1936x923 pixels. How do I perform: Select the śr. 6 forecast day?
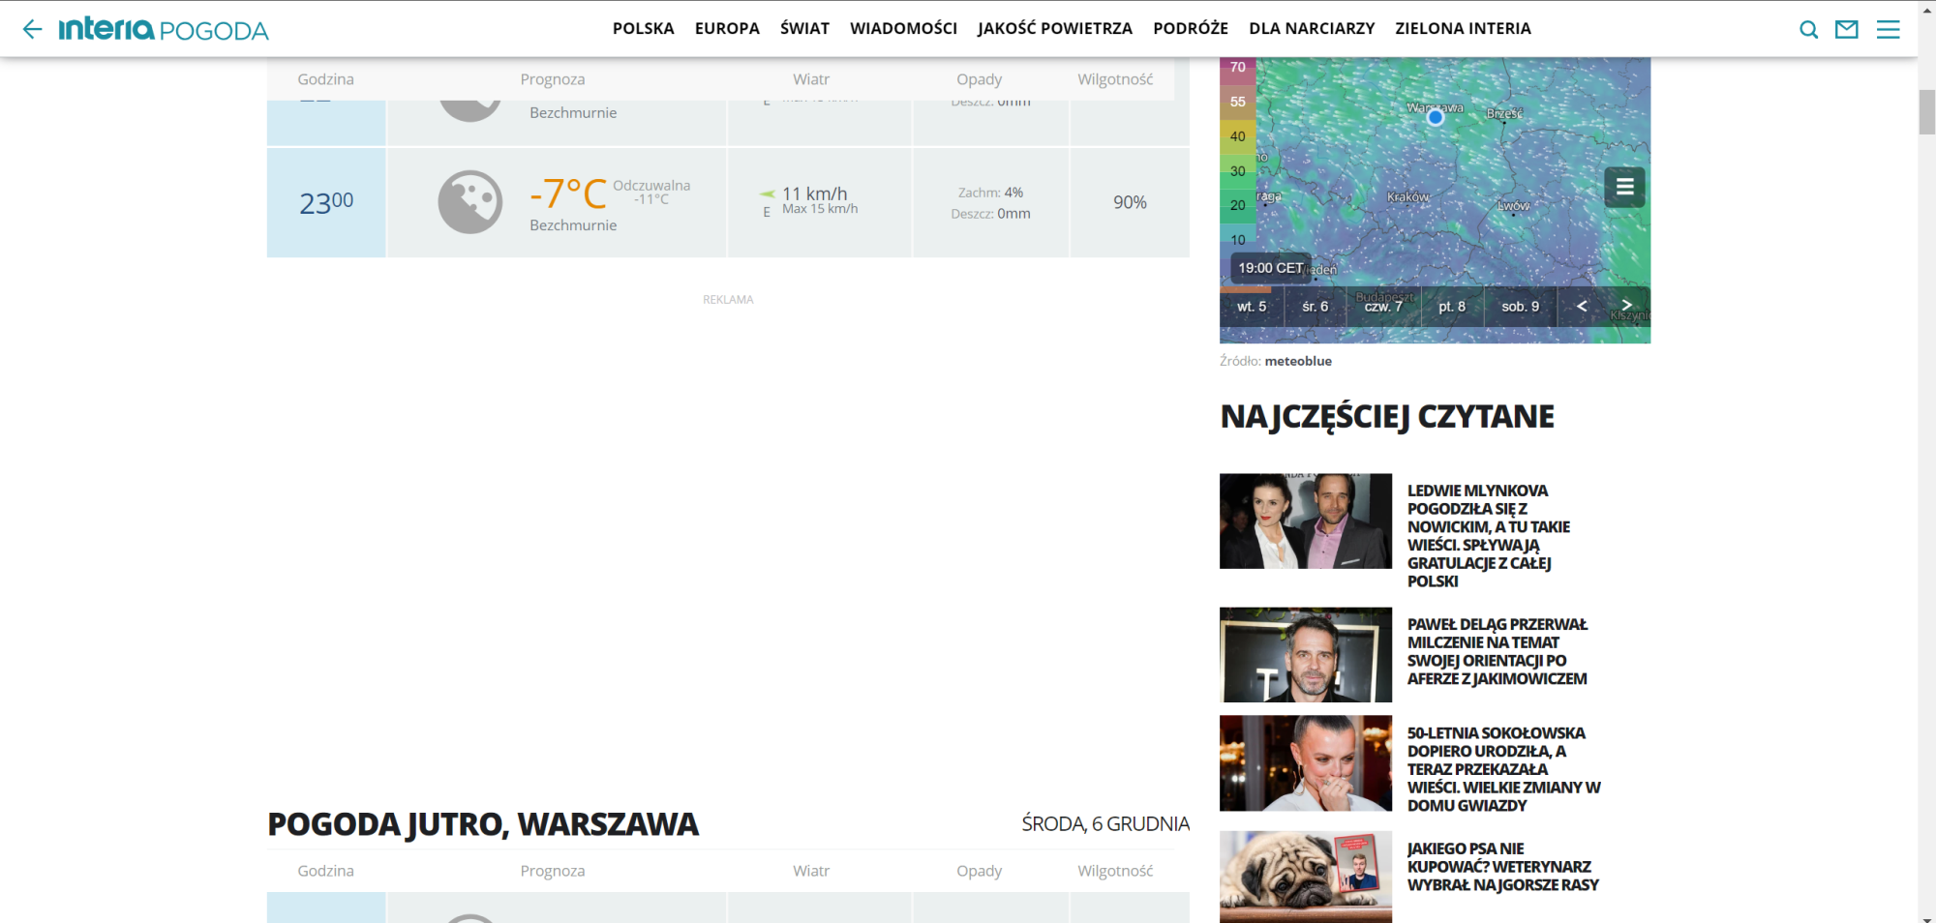point(1316,306)
